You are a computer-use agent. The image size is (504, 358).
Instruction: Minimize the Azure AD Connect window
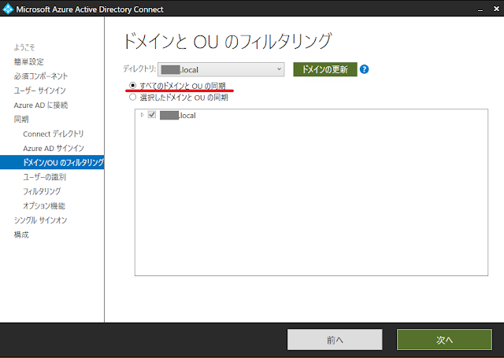(x=480, y=9)
